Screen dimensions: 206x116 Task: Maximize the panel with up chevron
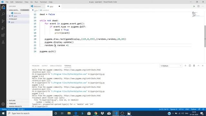pyautogui.click(x=198, y=66)
